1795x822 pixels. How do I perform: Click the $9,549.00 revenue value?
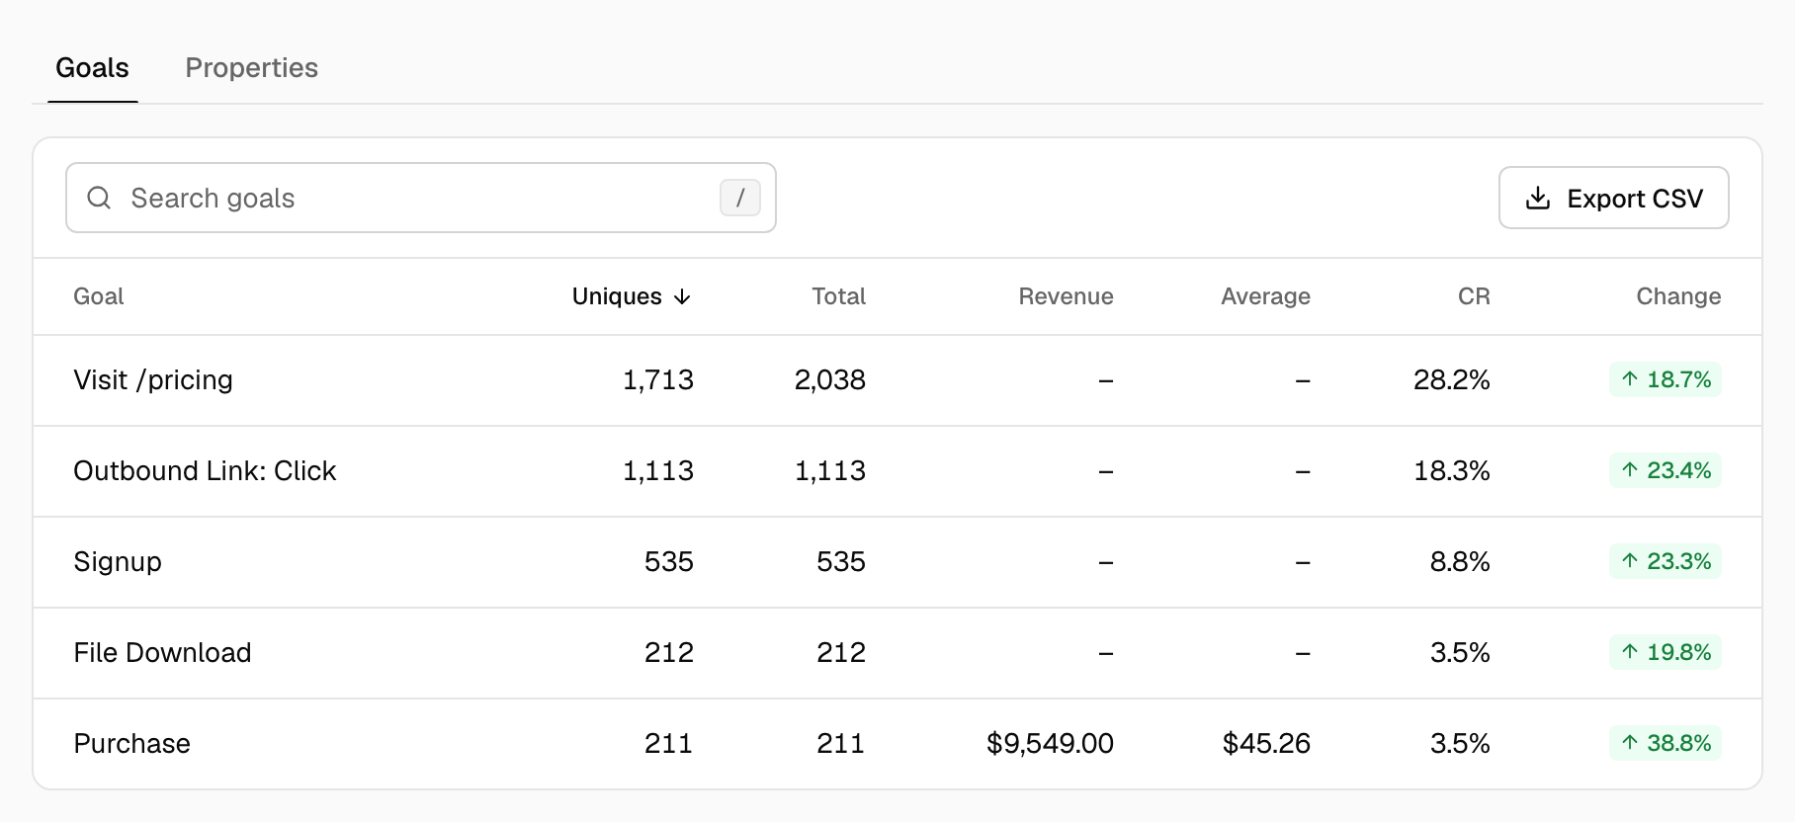click(x=1050, y=744)
